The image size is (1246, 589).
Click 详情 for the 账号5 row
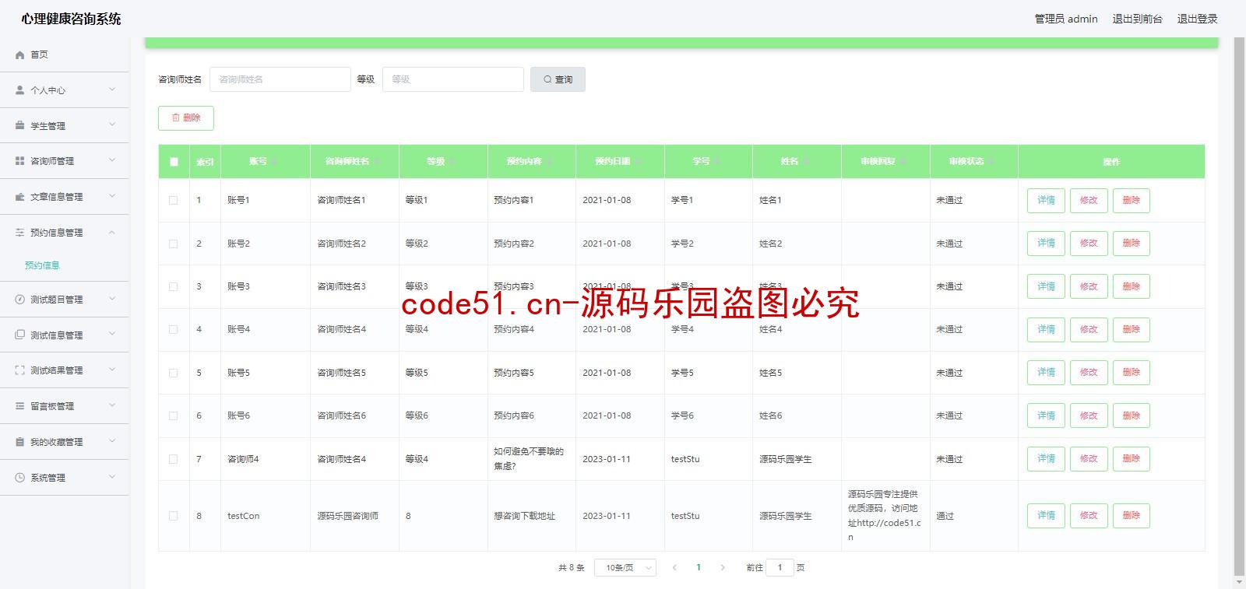click(1046, 373)
